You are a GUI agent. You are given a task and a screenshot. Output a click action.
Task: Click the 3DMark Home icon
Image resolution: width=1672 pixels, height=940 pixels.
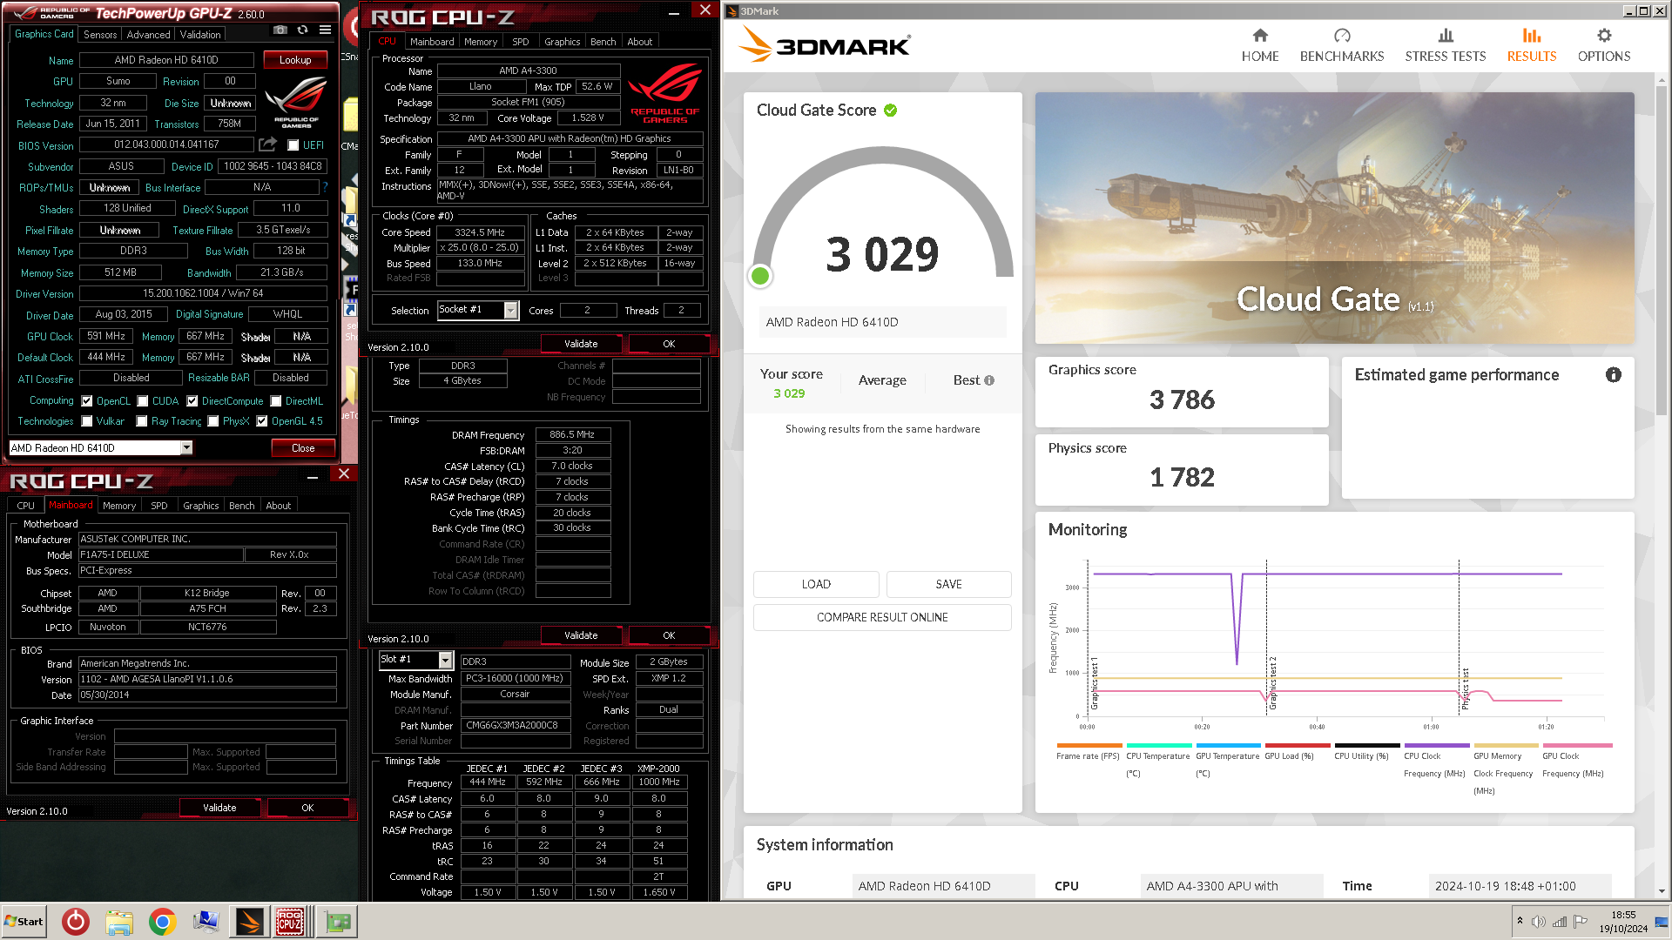1259,36
